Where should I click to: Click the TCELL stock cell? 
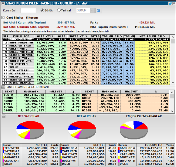10,104
